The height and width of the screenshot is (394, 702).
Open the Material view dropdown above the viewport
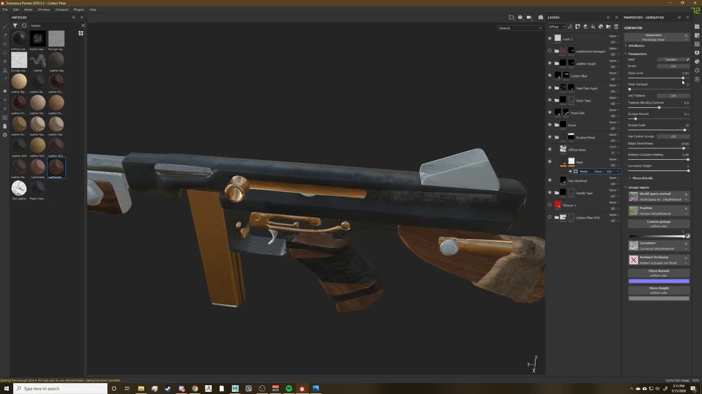coord(520,27)
